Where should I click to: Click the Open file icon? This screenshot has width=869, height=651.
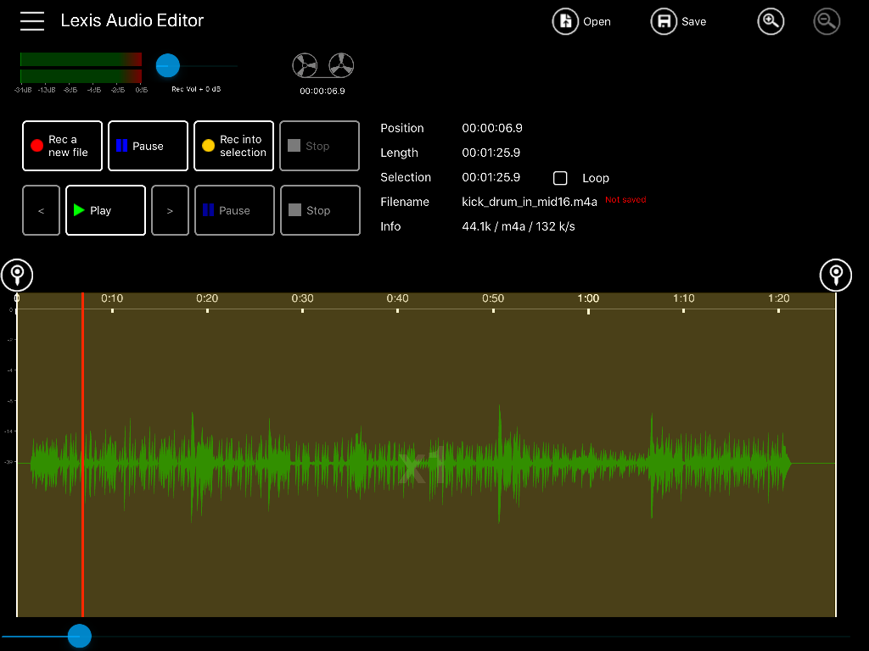click(x=565, y=21)
